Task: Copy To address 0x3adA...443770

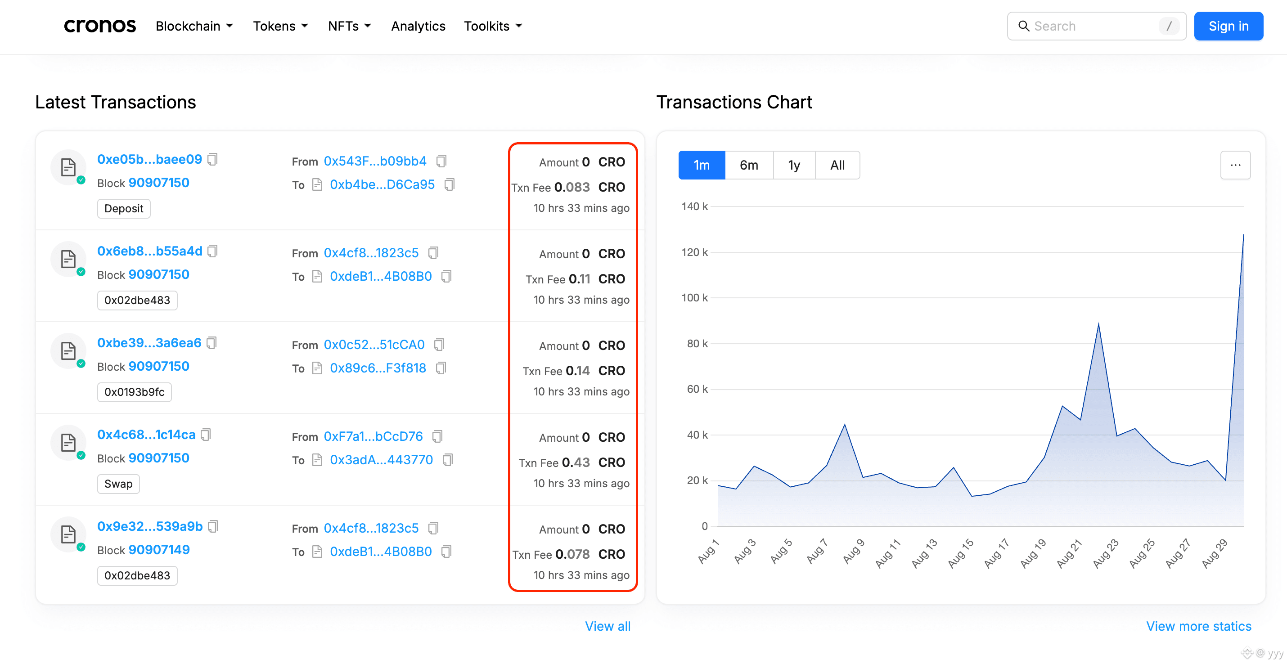Action: pos(448,460)
